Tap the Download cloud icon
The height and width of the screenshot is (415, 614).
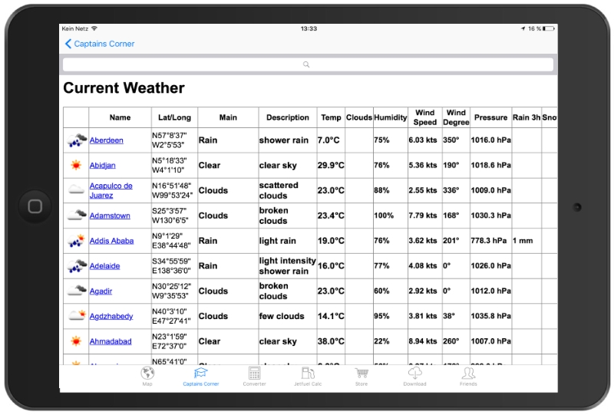point(414,374)
